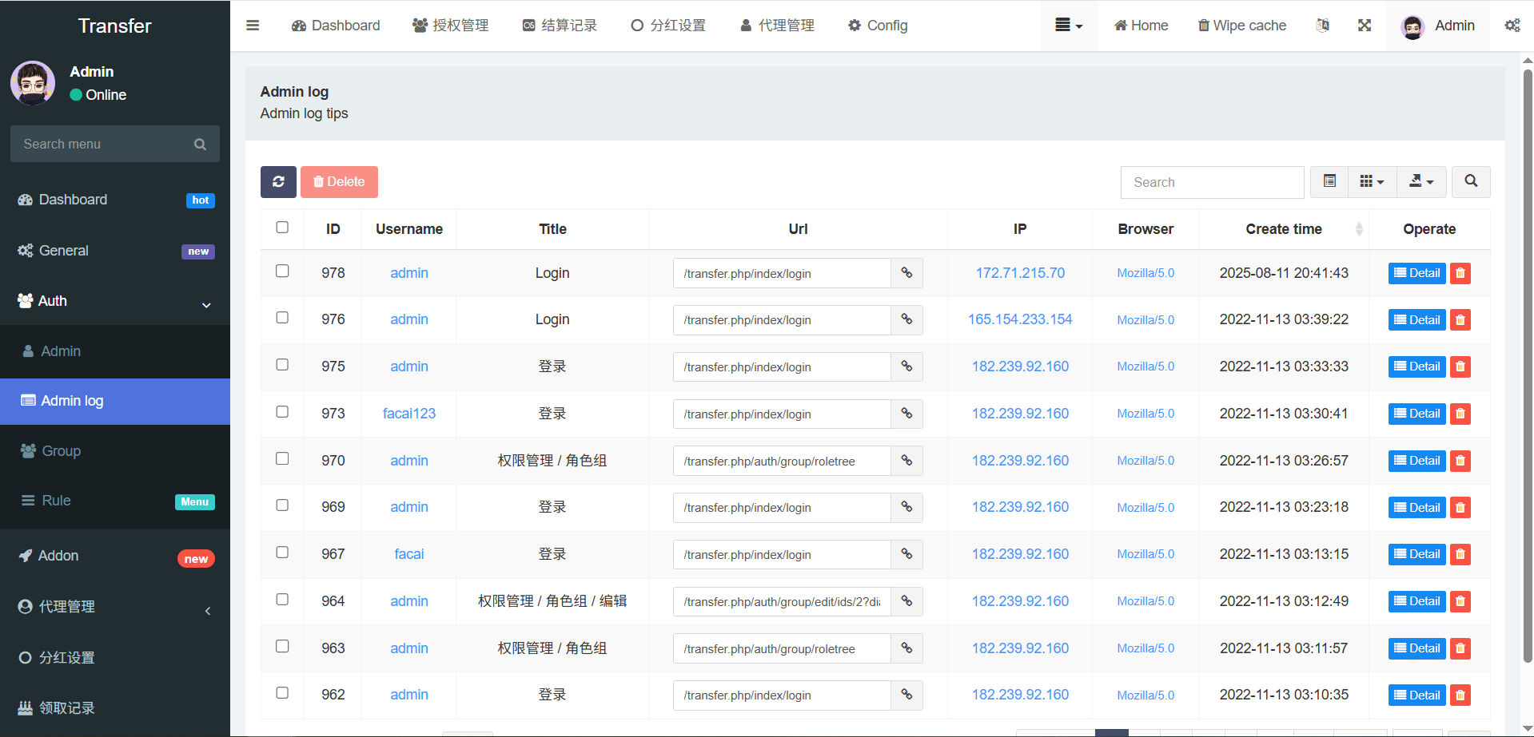This screenshot has height=737, width=1534.
Task: Click Home link in top bar
Action: [1142, 26]
